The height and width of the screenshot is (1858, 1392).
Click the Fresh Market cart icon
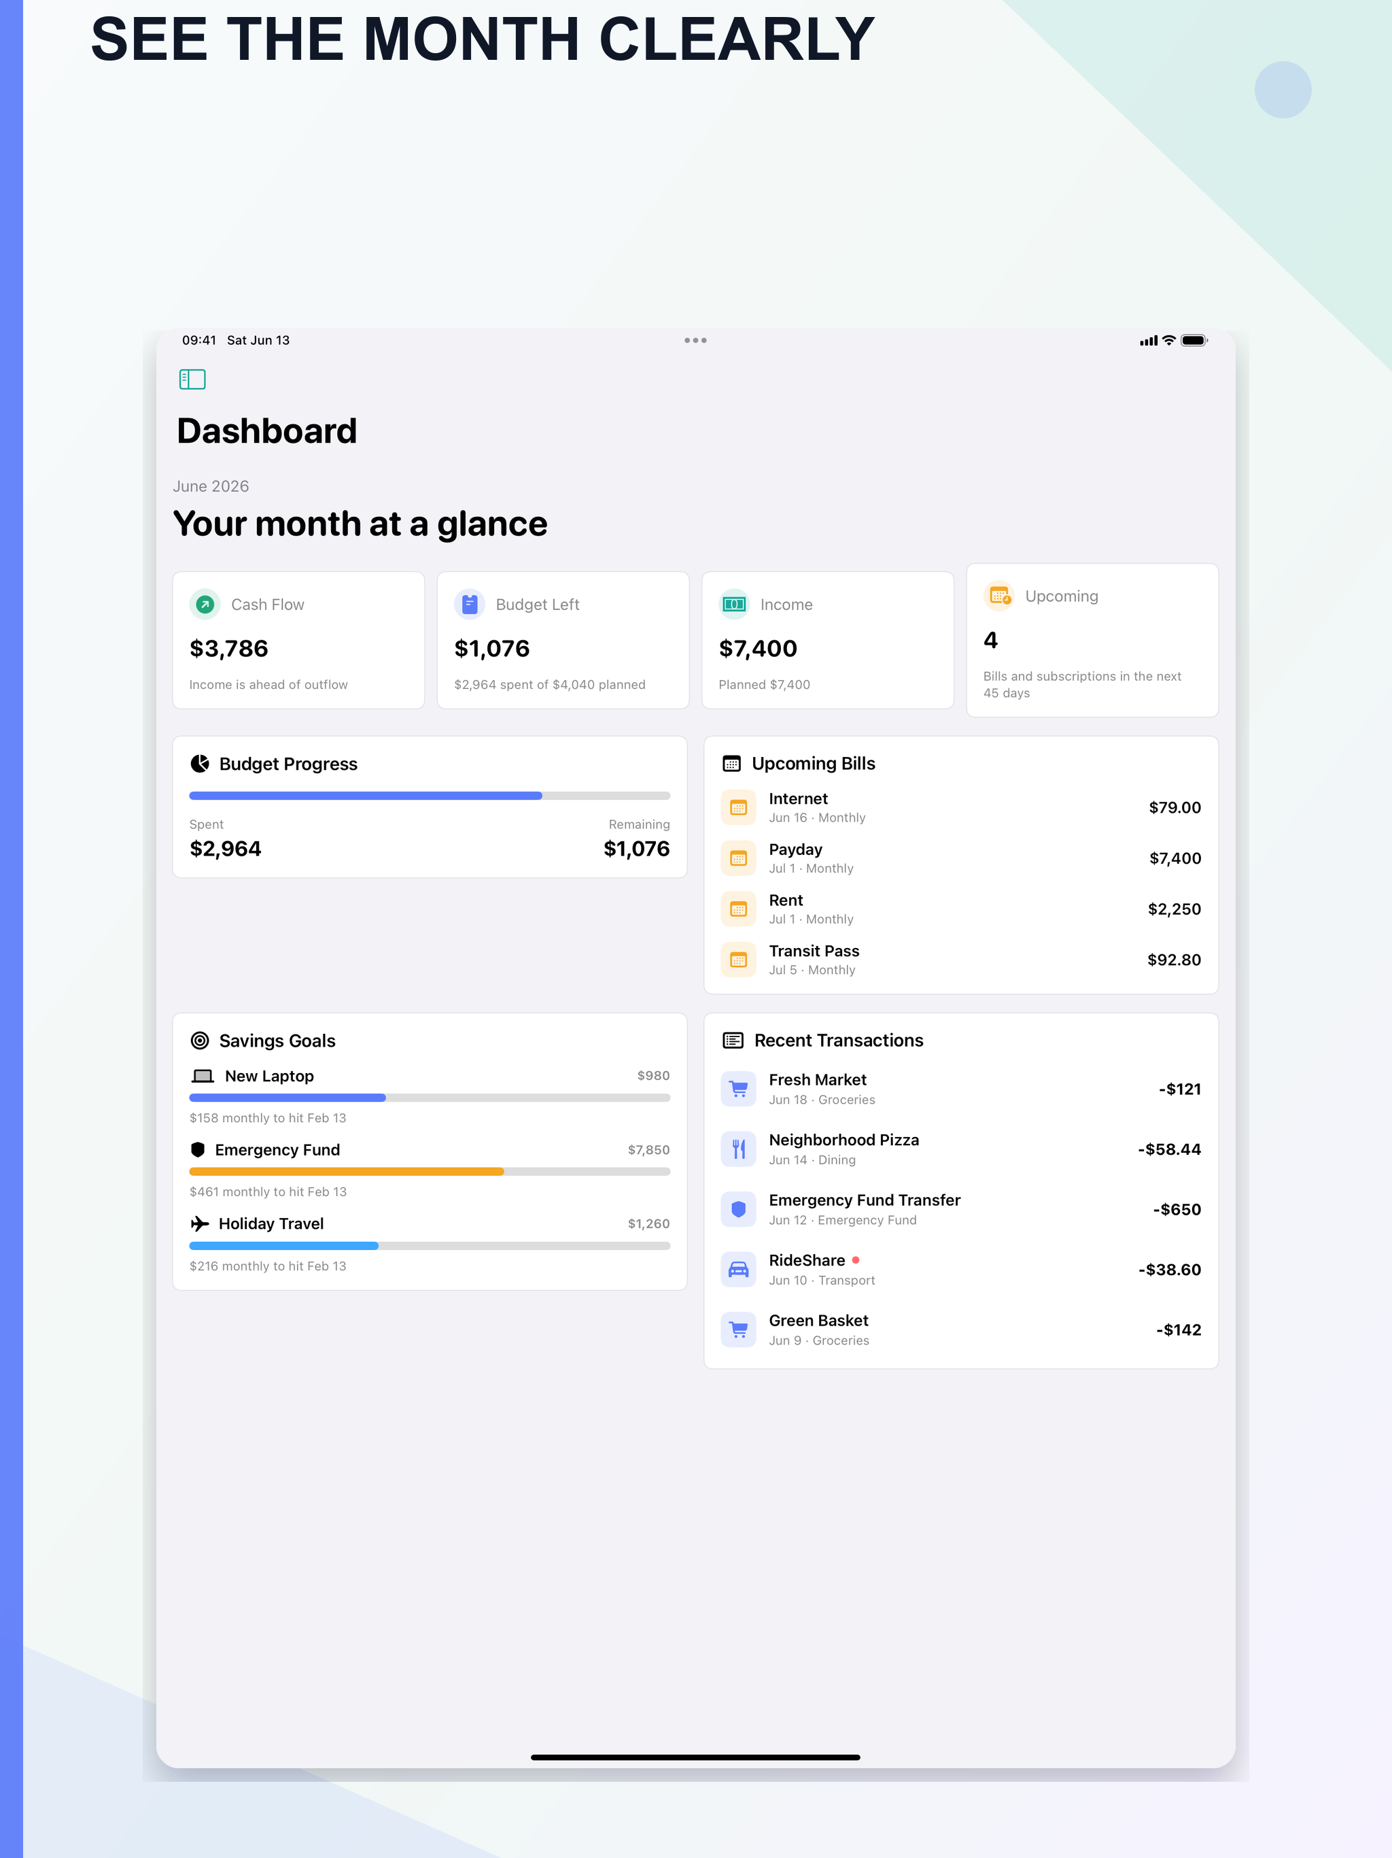pos(738,1090)
